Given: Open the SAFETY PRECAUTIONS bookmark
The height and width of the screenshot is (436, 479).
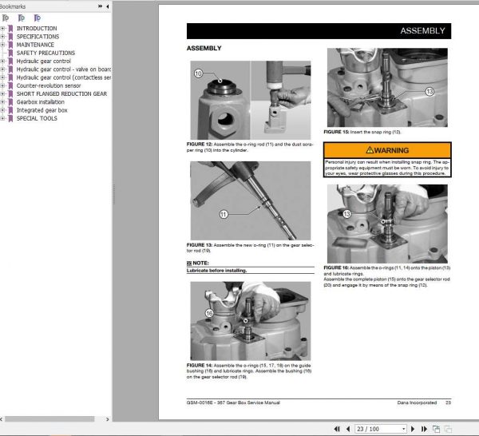Looking at the screenshot, I should [46, 53].
